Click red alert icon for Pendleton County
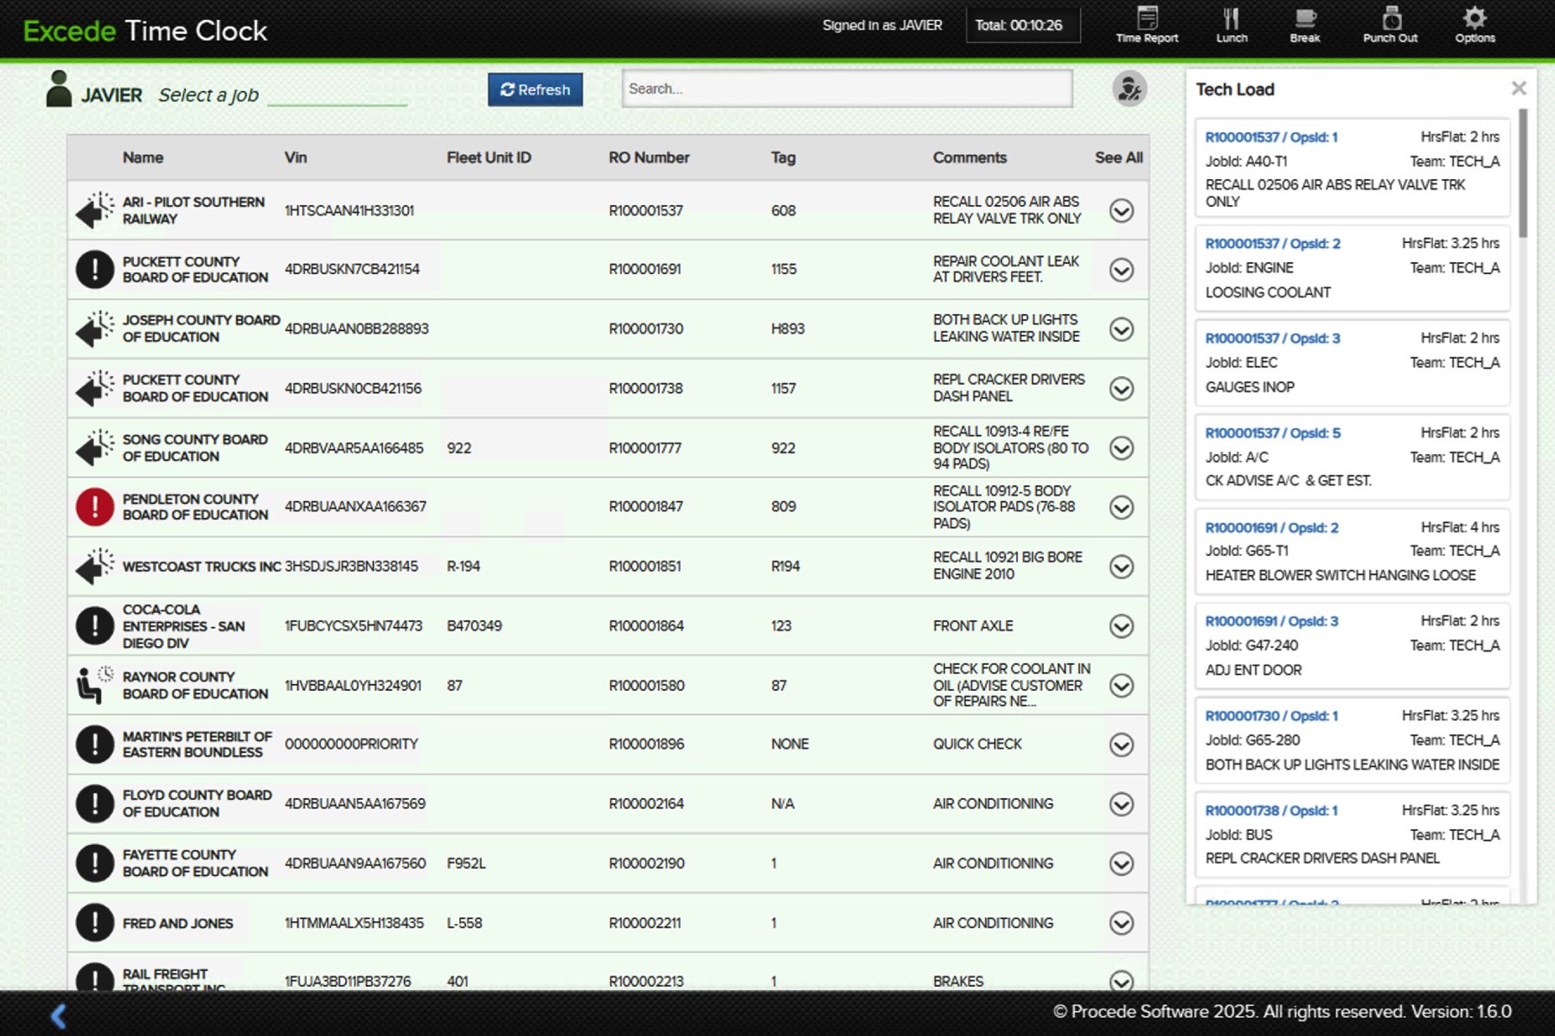1555x1036 pixels. (x=95, y=507)
